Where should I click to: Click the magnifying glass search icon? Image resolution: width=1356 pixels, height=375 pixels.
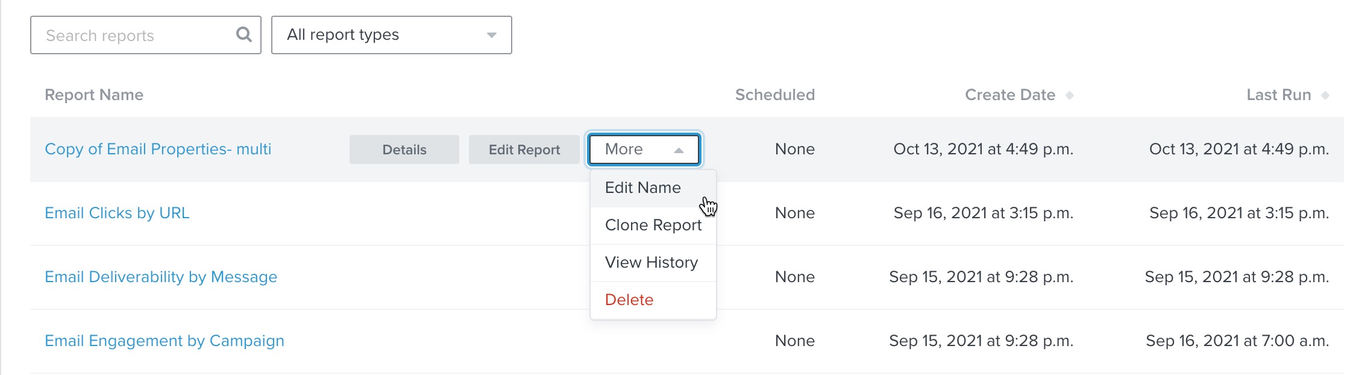click(243, 34)
